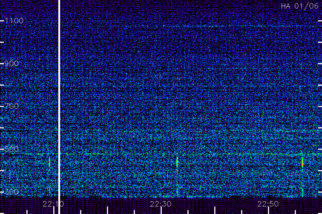The image size is (322, 214).
Task: Click the 700 frequency axis label
Action: click(x=11, y=106)
